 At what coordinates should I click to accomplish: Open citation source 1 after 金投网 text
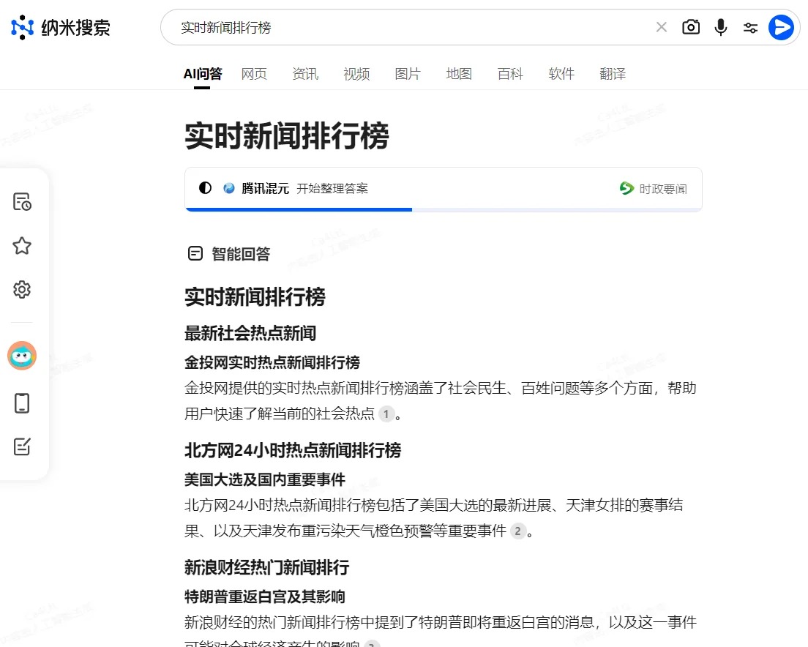386,414
